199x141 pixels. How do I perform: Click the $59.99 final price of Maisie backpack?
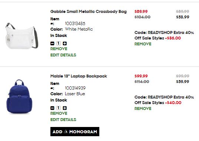tap(182, 82)
